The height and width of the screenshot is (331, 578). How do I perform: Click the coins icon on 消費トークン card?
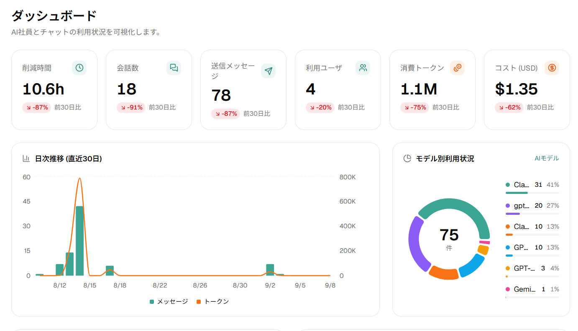458,68
